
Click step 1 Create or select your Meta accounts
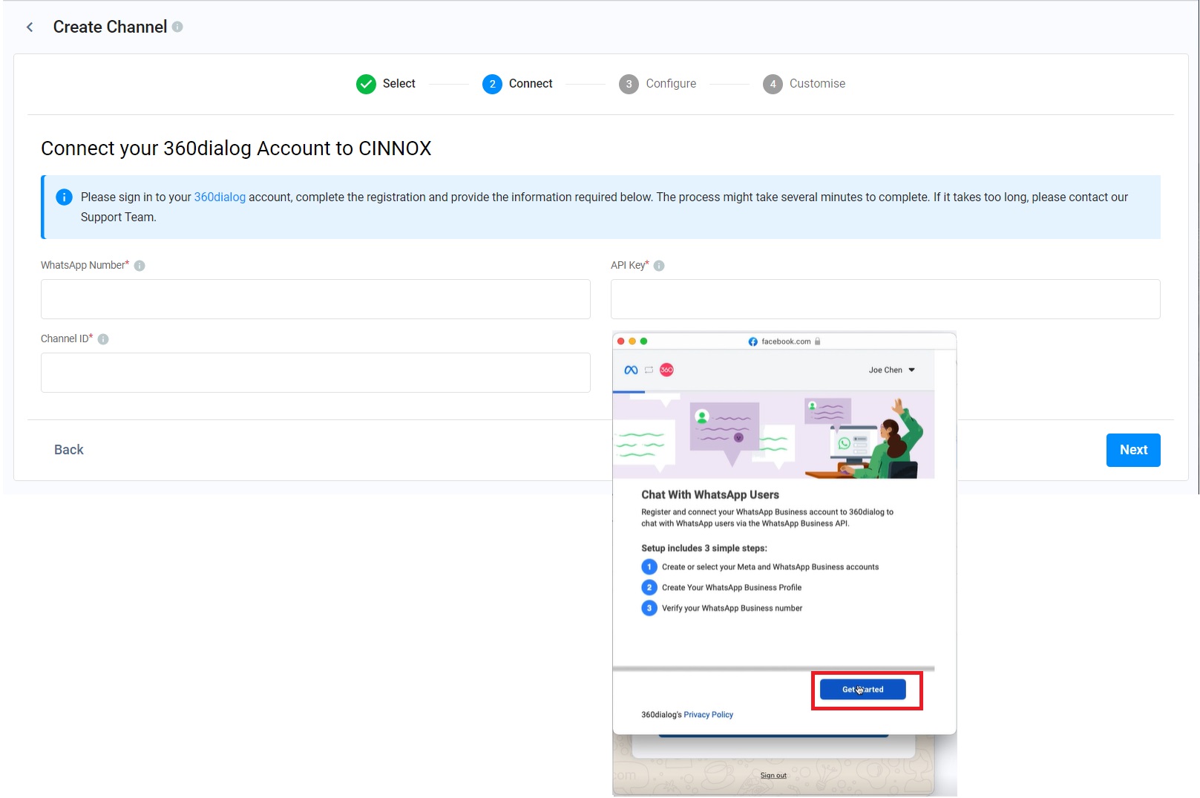pos(760,567)
